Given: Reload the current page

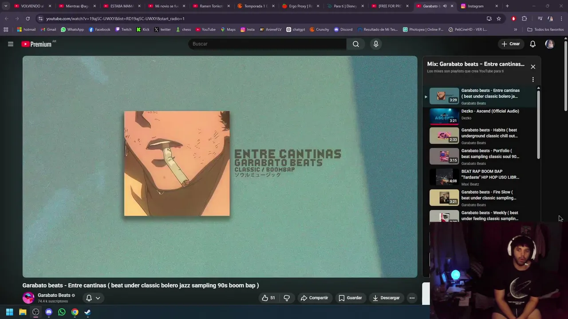Looking at the screenshot, I should click(x=28, y=19).
